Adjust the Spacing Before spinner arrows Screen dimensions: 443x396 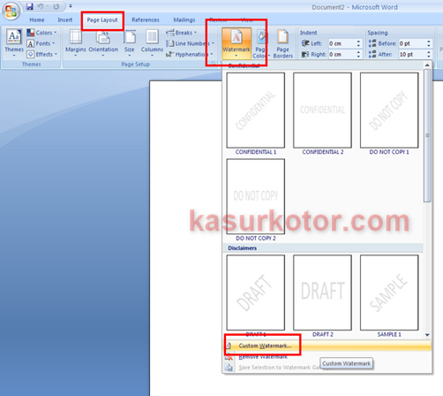click(x=429, y=43)
